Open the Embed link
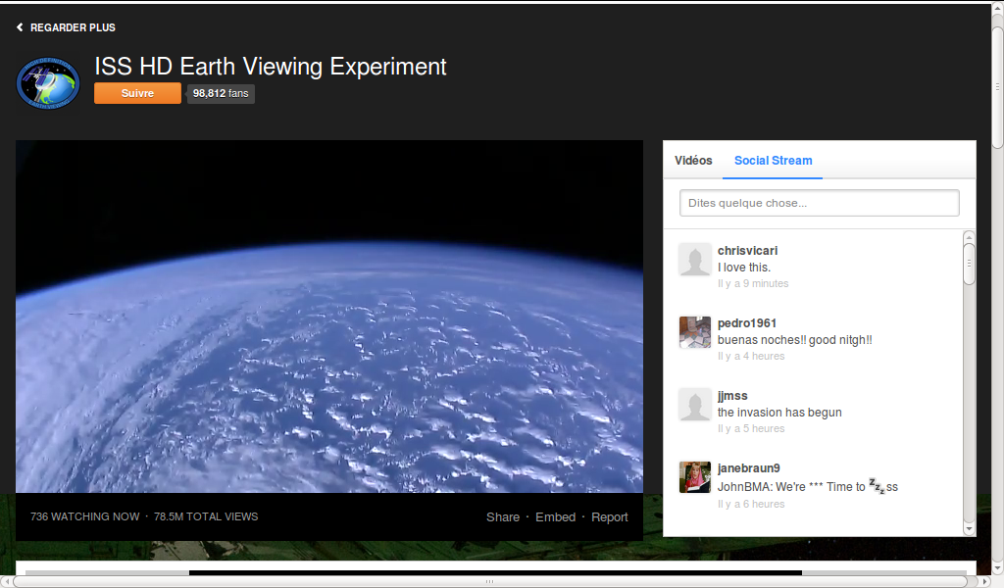The image size is (1004, 588). [555, 516]
